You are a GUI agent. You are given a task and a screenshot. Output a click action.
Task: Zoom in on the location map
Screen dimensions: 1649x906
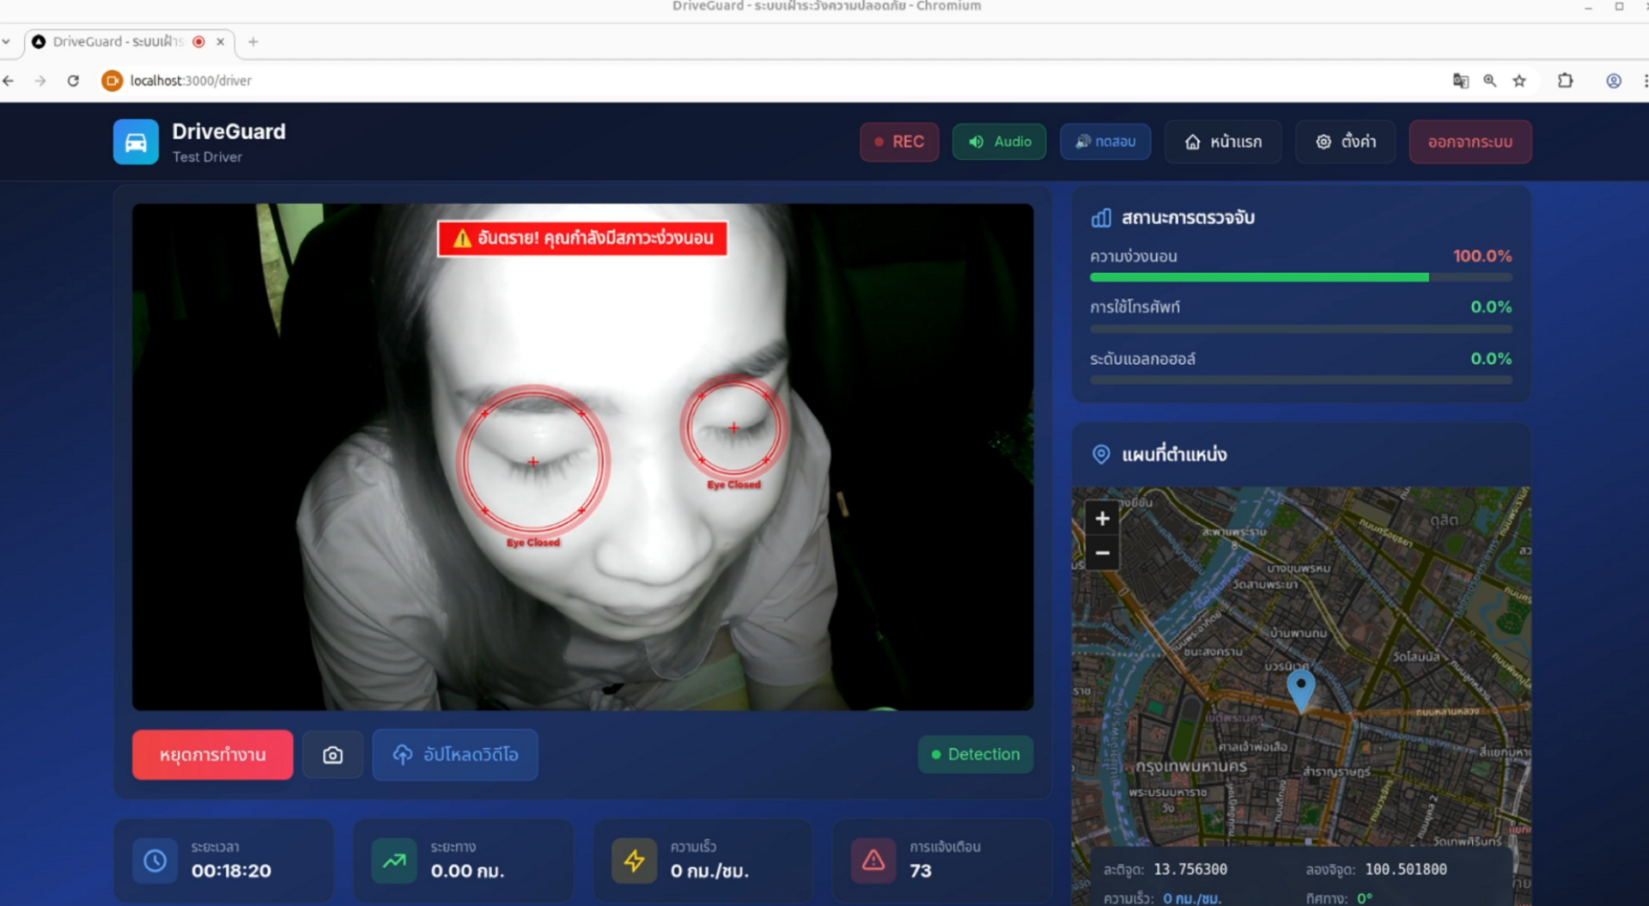1102,519
